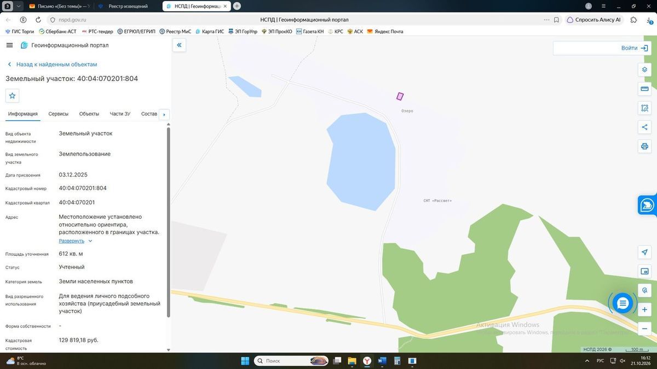657x369 pixels.
Task: Click the Спросить Алису AI button
Action: coord(595,20)
